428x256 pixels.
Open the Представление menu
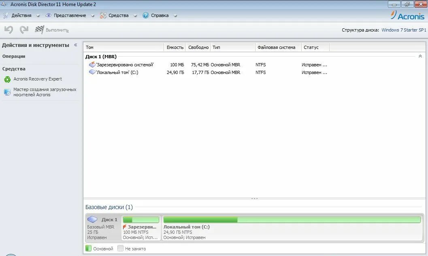pos(70,15)
